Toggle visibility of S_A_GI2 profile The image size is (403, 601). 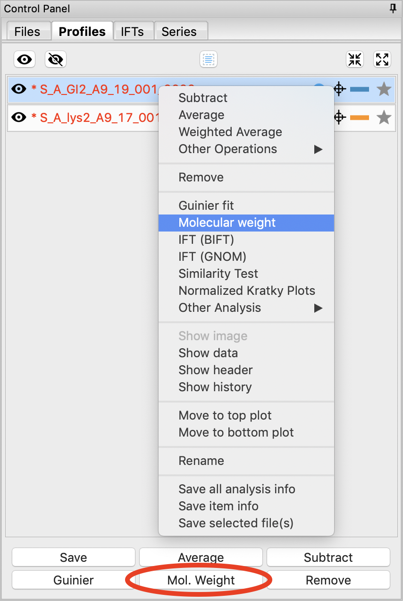click(19, 89)
